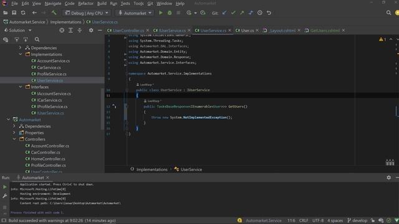Click the Save All icon

click(x=14, y=12)
